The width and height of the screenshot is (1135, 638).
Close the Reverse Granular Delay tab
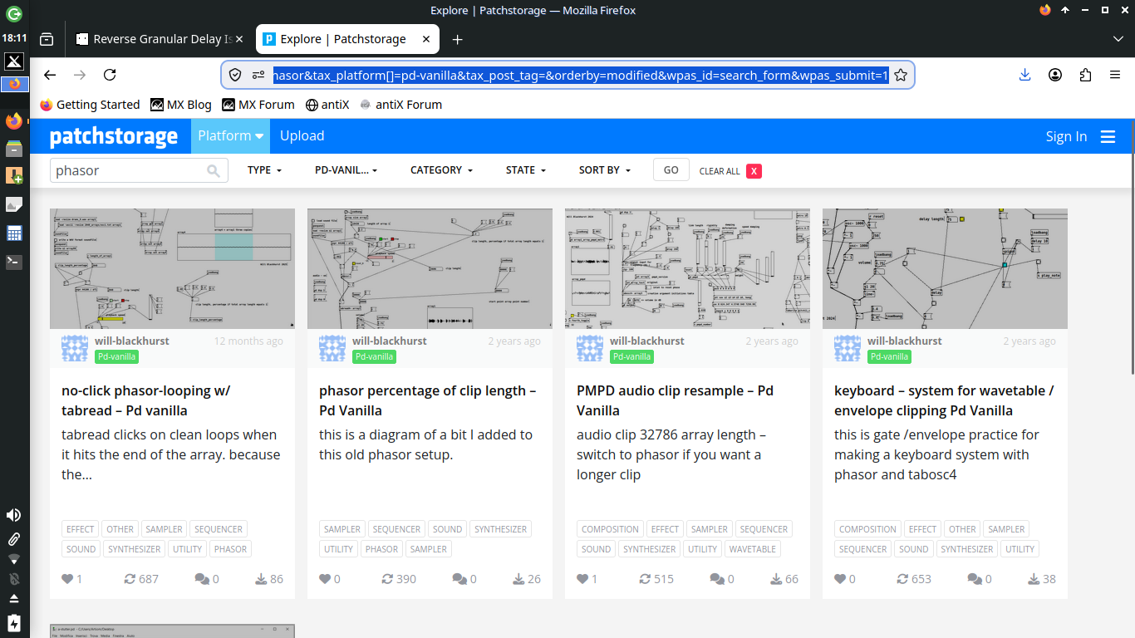[239, 39]
